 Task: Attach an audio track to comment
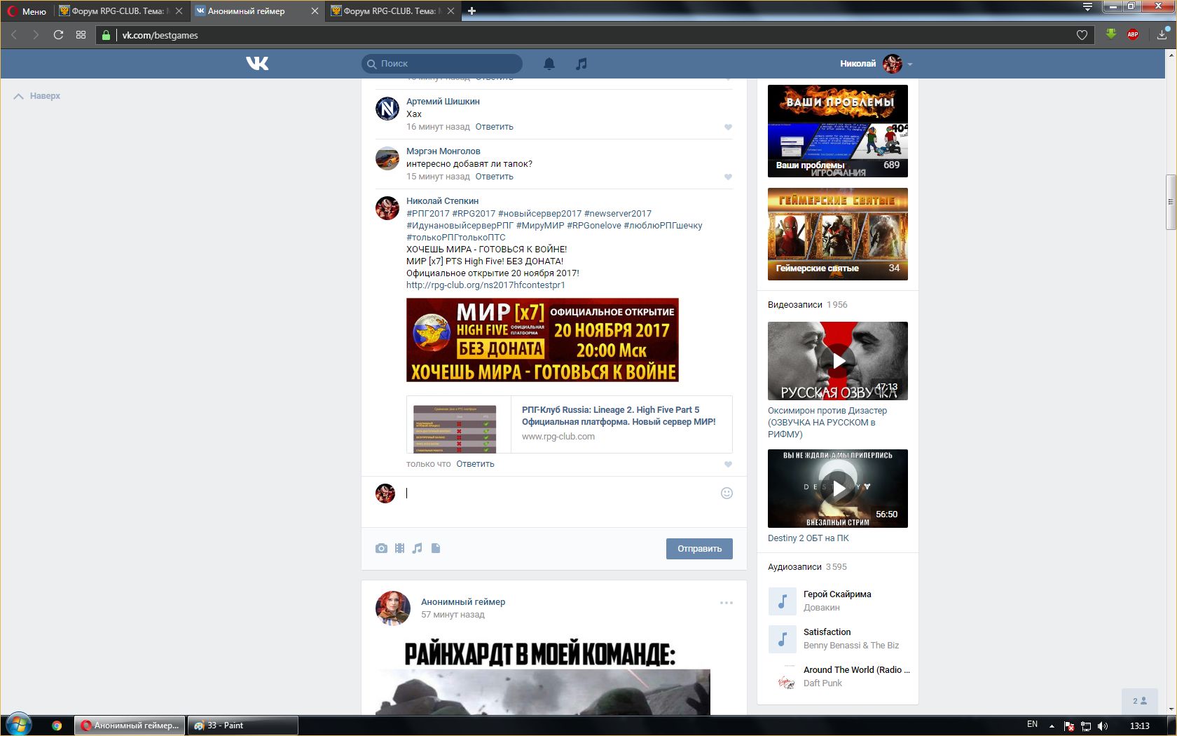418,548
